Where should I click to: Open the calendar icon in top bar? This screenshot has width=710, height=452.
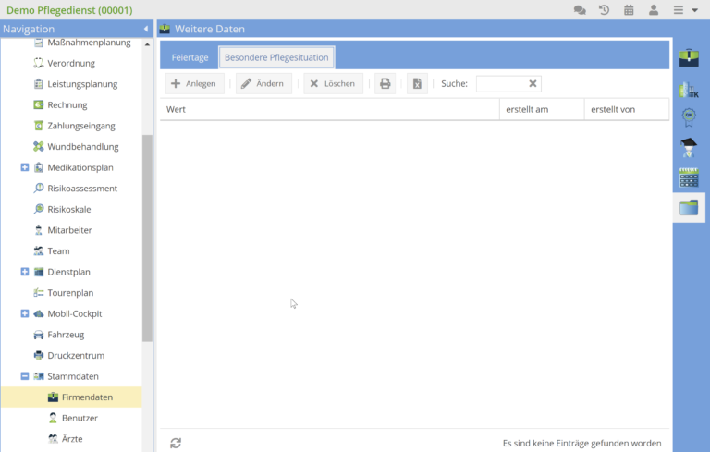coord(630,10)
